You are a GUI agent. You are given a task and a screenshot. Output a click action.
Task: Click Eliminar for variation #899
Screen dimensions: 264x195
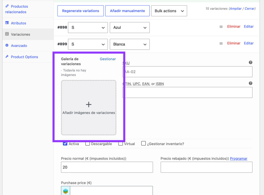click(234, 43)
